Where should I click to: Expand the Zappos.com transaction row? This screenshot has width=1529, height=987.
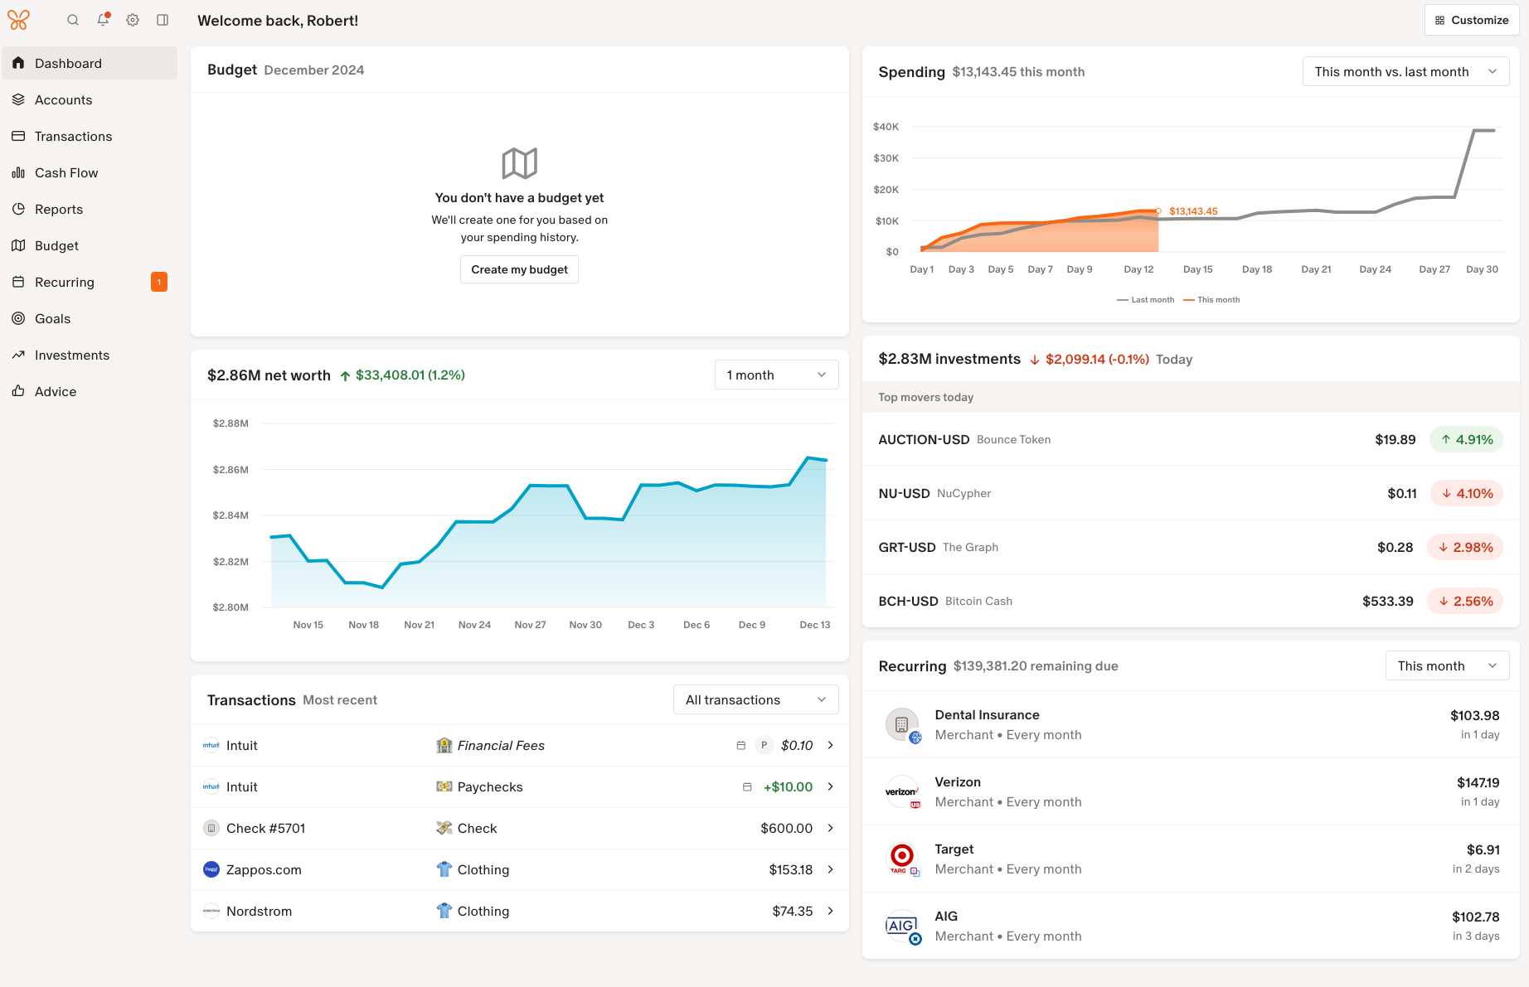click(x=830, y=869)
